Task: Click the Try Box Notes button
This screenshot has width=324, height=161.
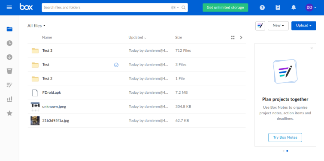Action: (285, 137)
